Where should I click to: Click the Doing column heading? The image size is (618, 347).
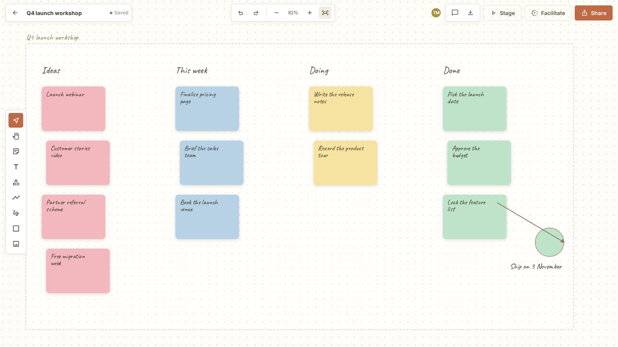coord(319,71)
